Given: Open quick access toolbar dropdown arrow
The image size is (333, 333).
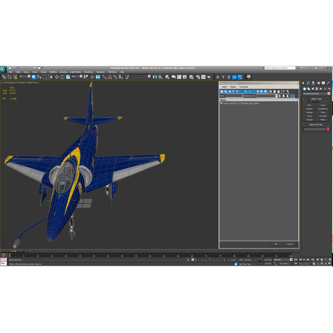Looking at the screenshot, I should (x=42, y=68).
